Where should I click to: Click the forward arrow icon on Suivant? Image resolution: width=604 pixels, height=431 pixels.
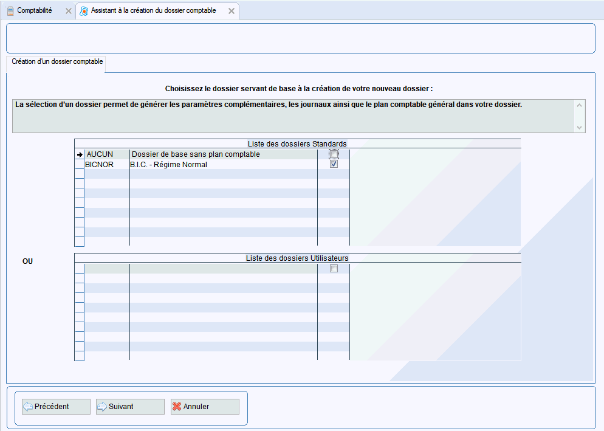point(102,407)
